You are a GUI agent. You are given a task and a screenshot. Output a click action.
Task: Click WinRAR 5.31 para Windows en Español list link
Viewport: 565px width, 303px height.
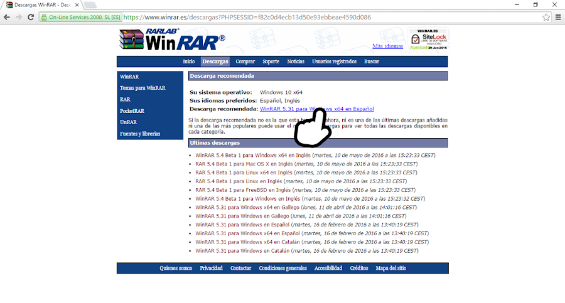coord(242,225)
